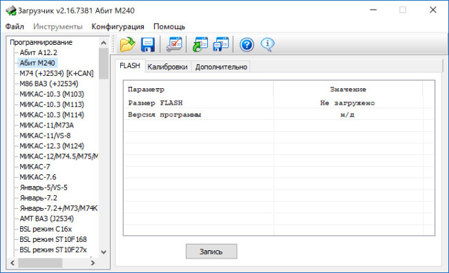Open the Файл menu
The image size is (449, 273).
[x=15, y=27]
